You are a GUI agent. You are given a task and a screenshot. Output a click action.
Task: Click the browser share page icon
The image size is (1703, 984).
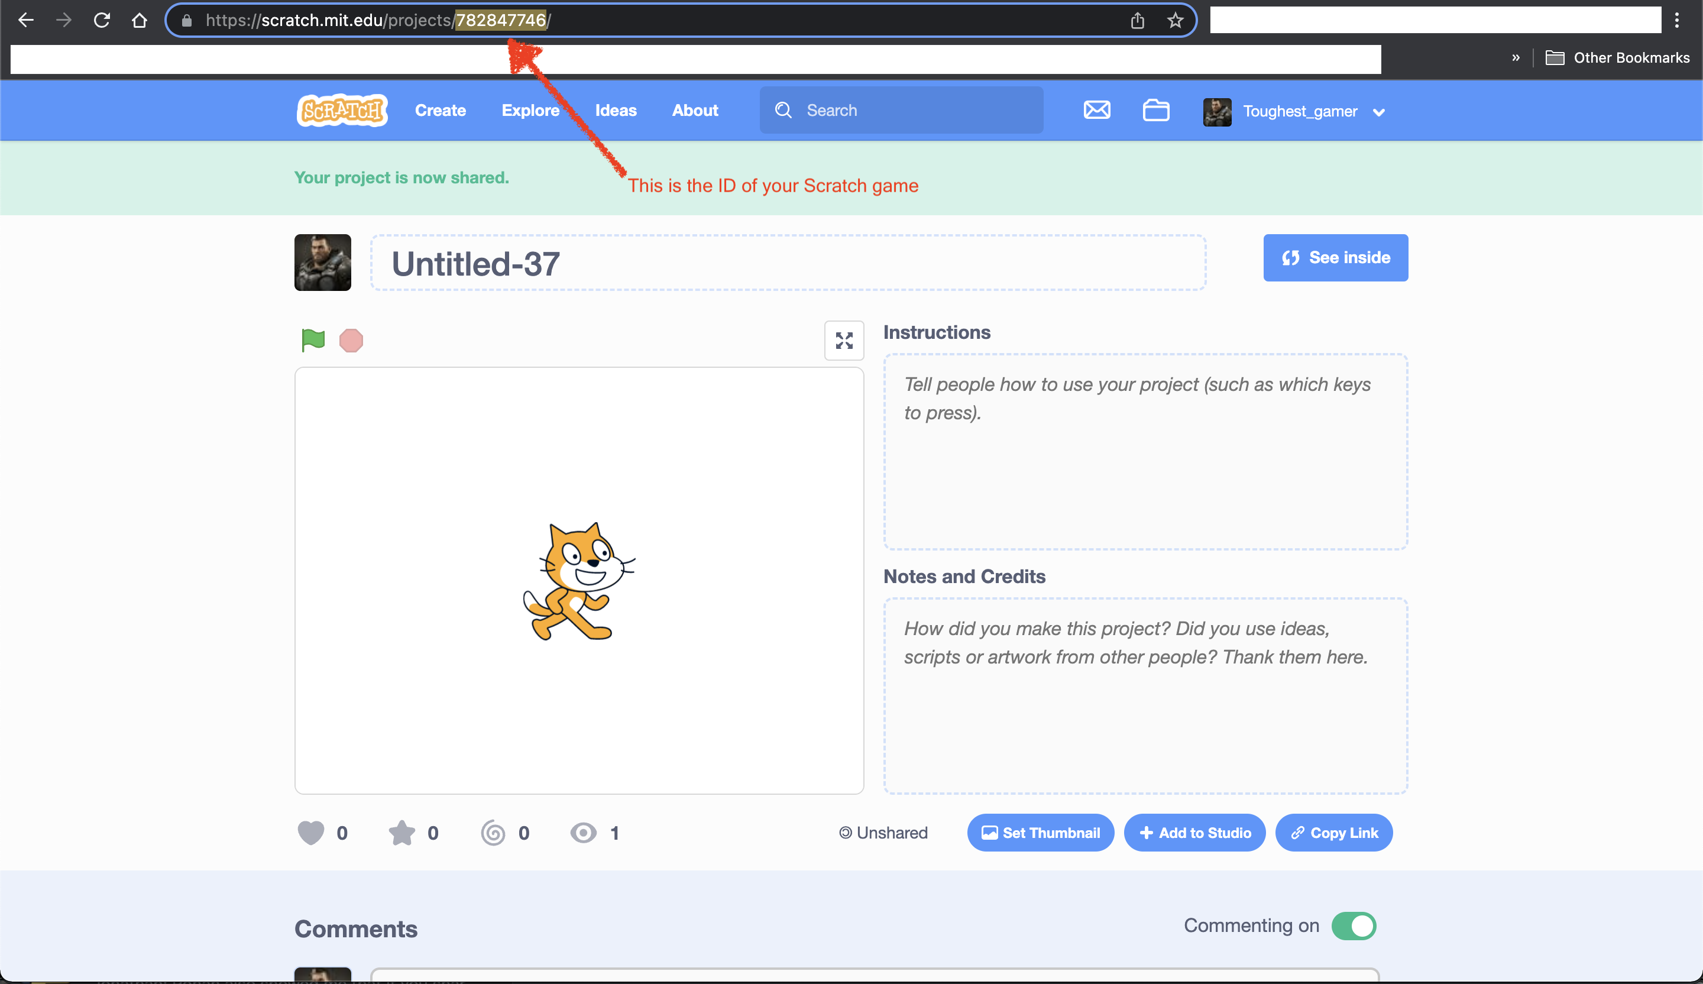(x=1137, y=20)
